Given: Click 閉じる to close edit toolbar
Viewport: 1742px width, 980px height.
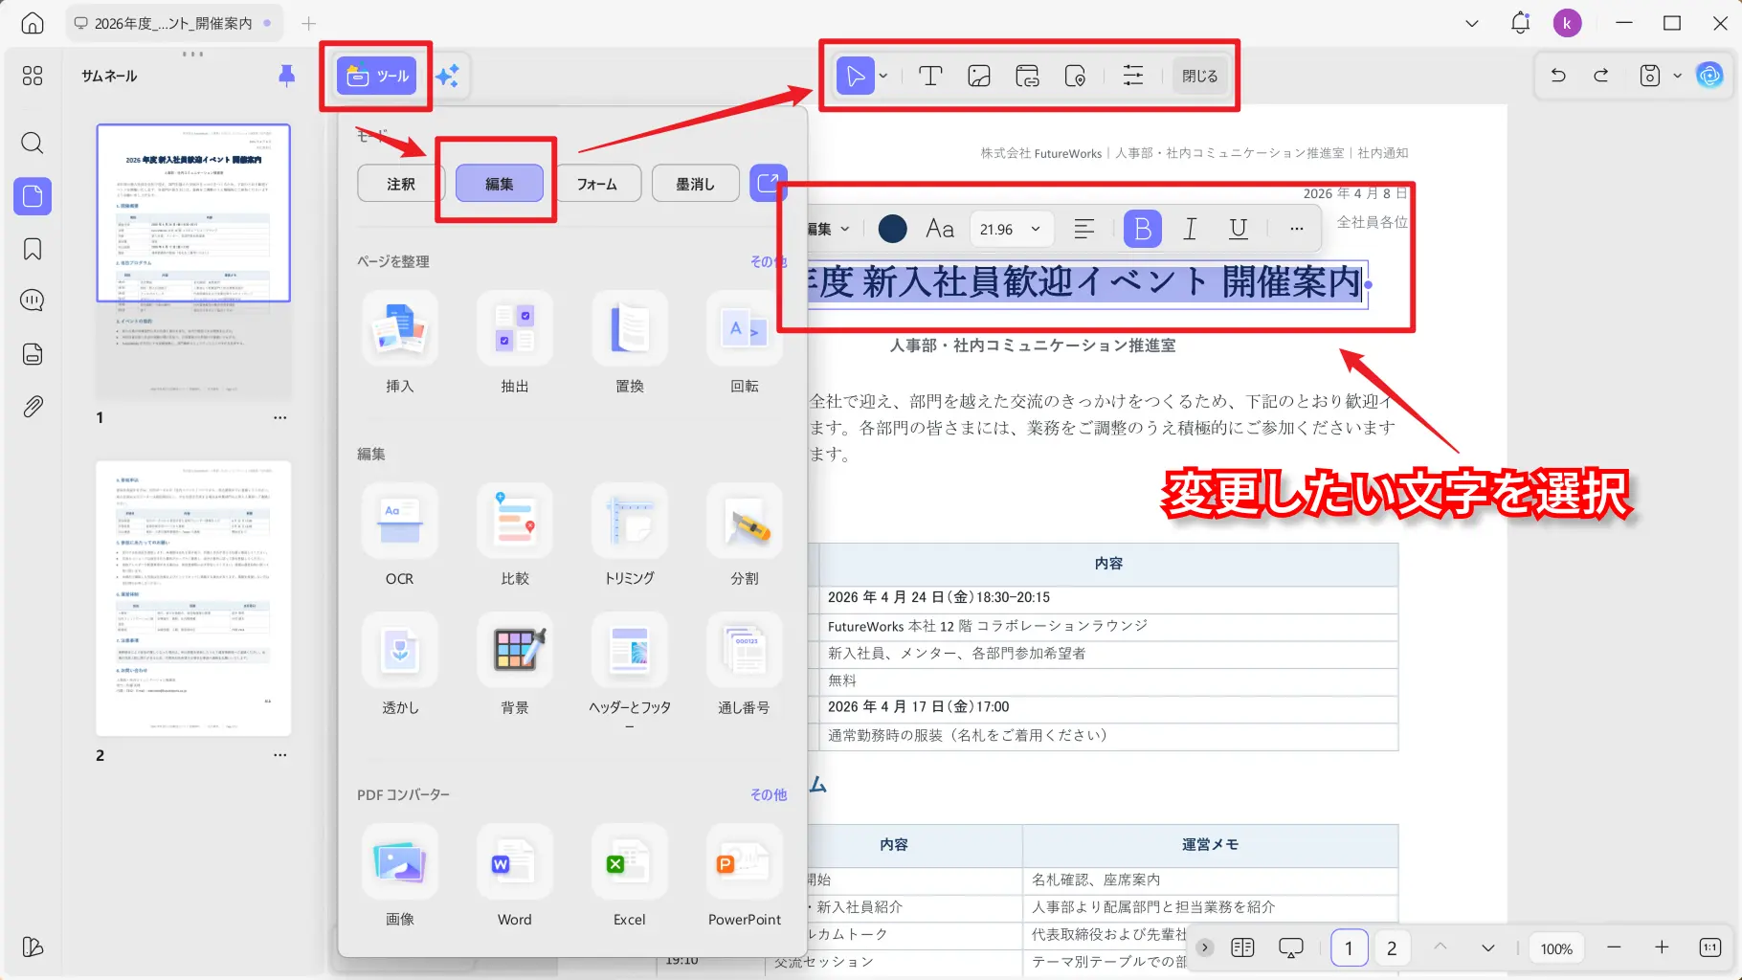Looking at the screenshot, I should [x=1199, y=76].
